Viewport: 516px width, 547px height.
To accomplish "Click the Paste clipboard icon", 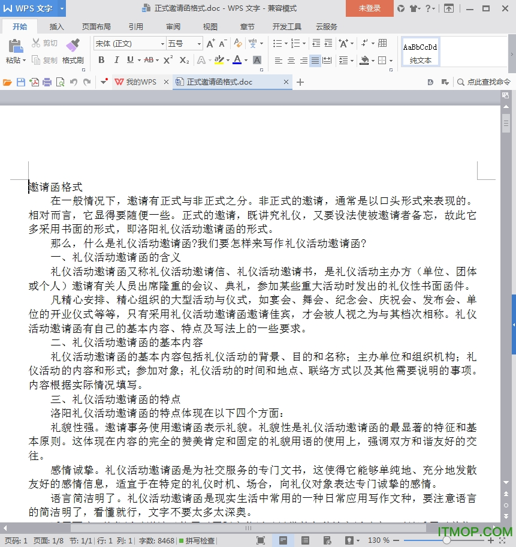I will pyautogui.click(x=15, y=46).
